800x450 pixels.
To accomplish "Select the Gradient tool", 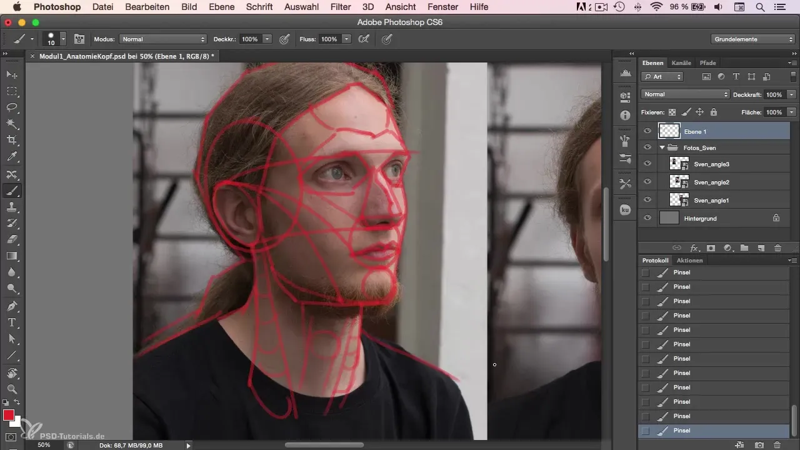I will pyautogui.click(x=11, y=256).
